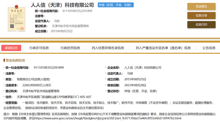Screen dimensions: 220x124
Task: Click the 企业名称 value in license section
Action: coord(143,68)
